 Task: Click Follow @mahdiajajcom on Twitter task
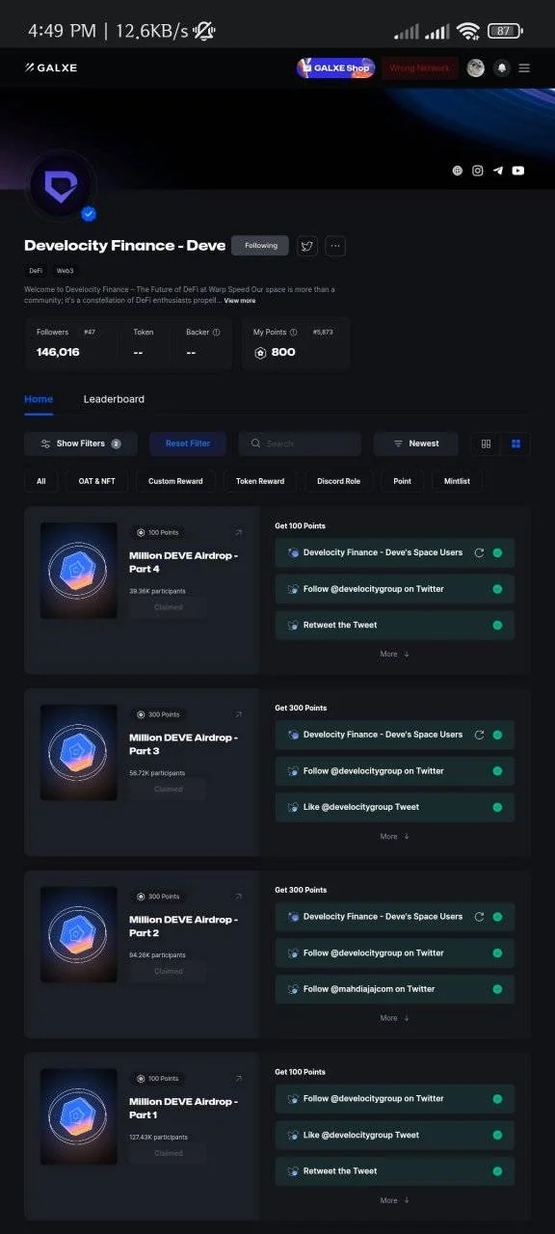[x=395, y=989]
